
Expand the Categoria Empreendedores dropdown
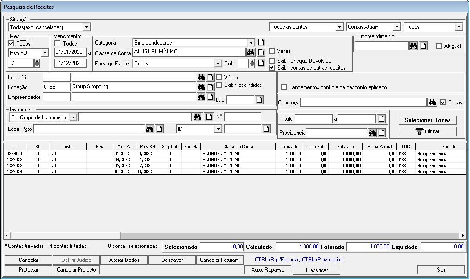point(251,43)
